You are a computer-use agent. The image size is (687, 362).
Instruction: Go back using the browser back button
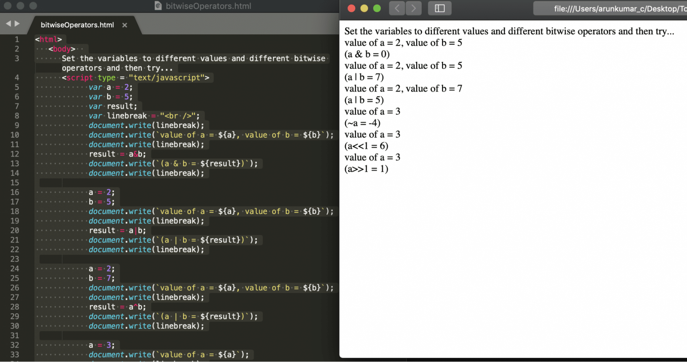397,8
